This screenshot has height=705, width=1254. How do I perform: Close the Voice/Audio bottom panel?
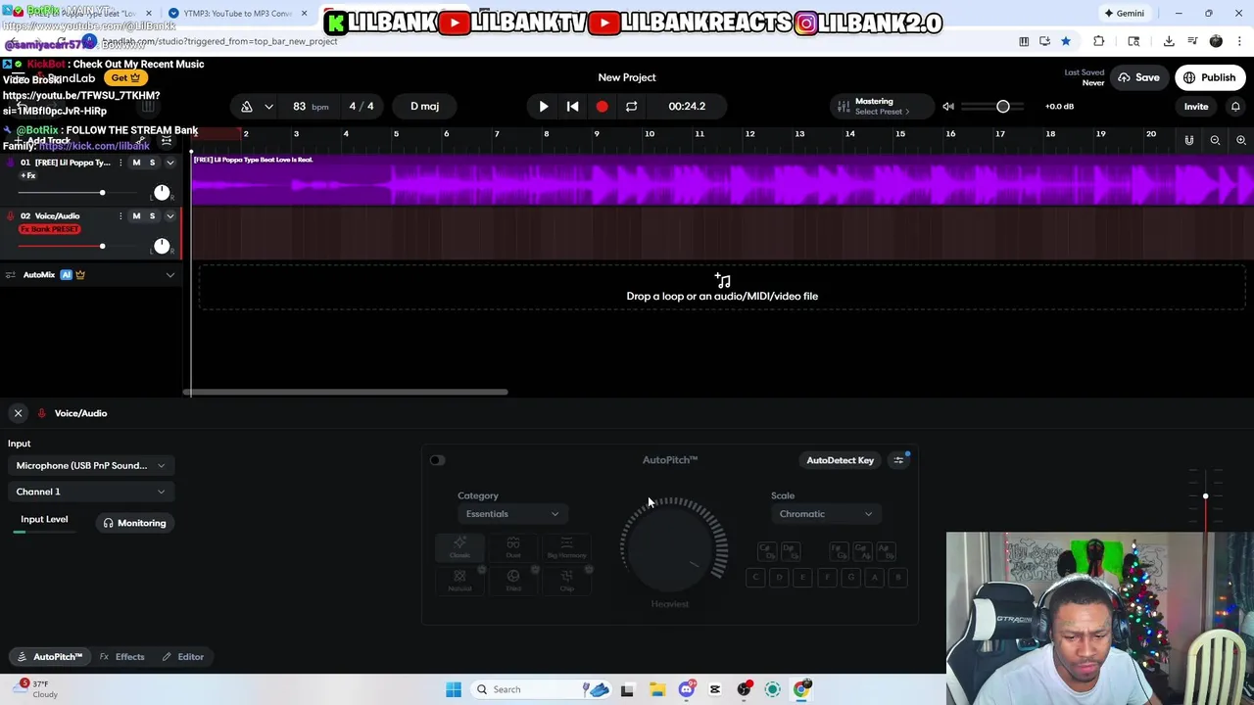(x=18, y=413)
